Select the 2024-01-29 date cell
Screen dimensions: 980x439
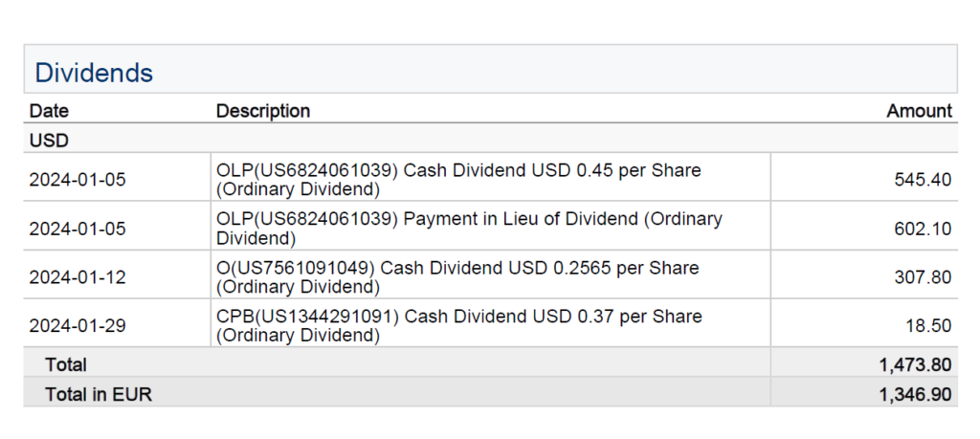tap(78, 326)
